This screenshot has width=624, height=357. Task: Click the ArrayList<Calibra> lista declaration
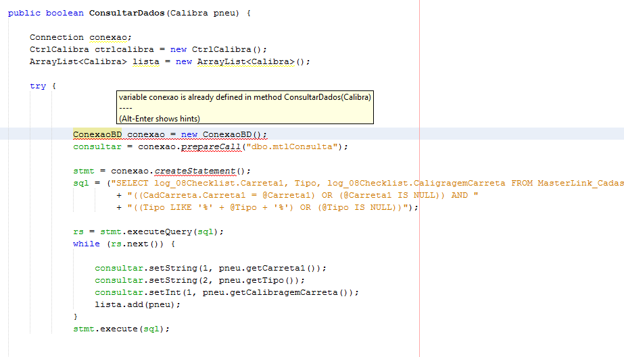170,62
